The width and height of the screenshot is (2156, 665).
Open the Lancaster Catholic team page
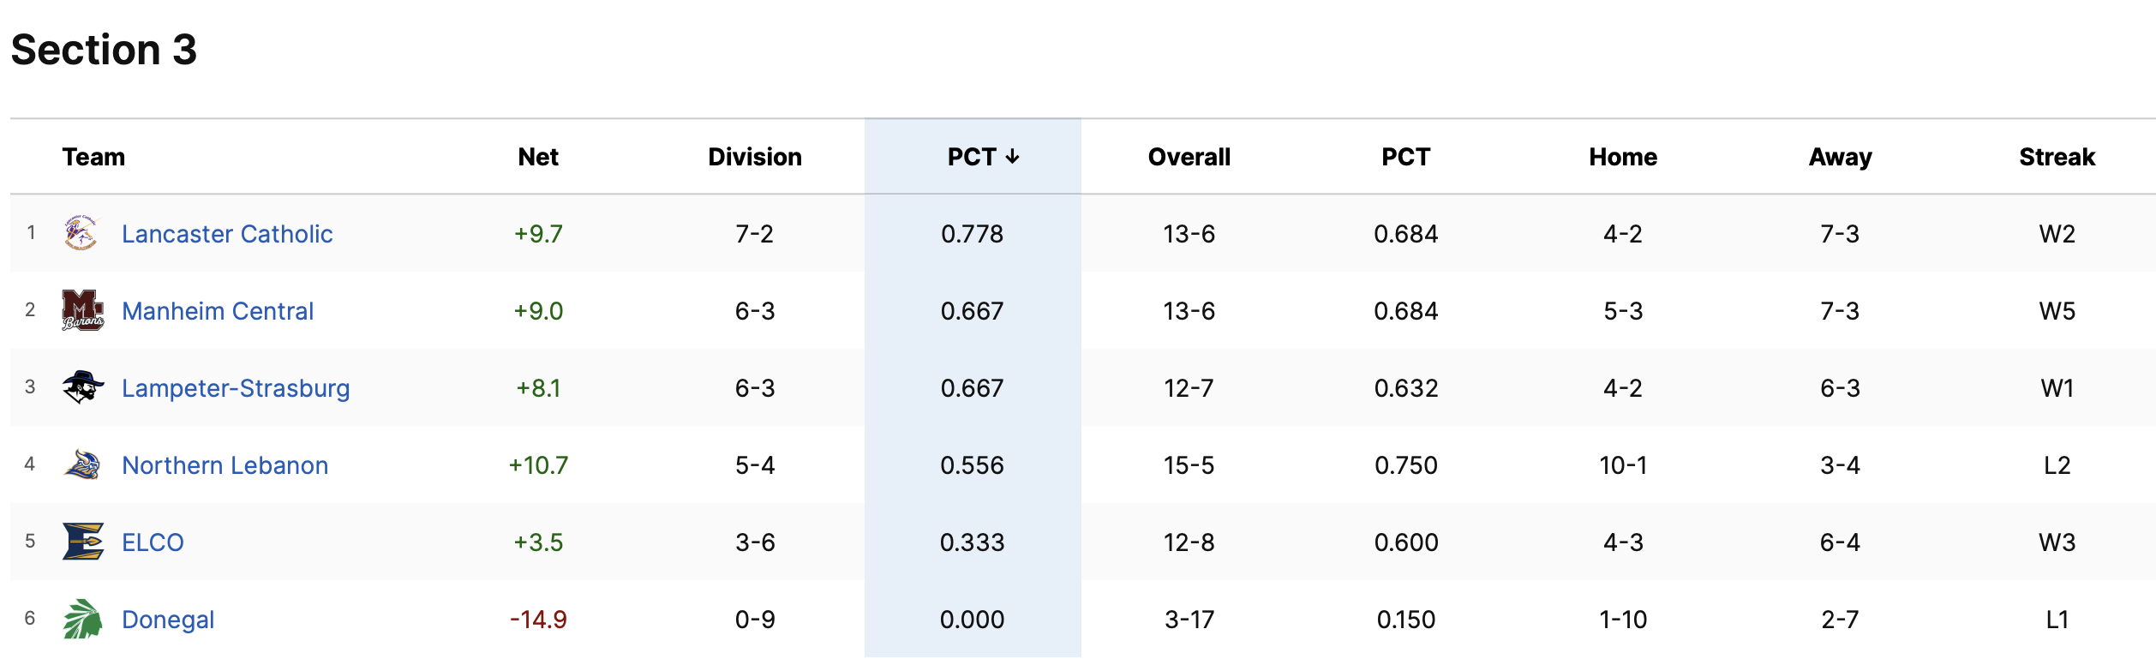227,234
